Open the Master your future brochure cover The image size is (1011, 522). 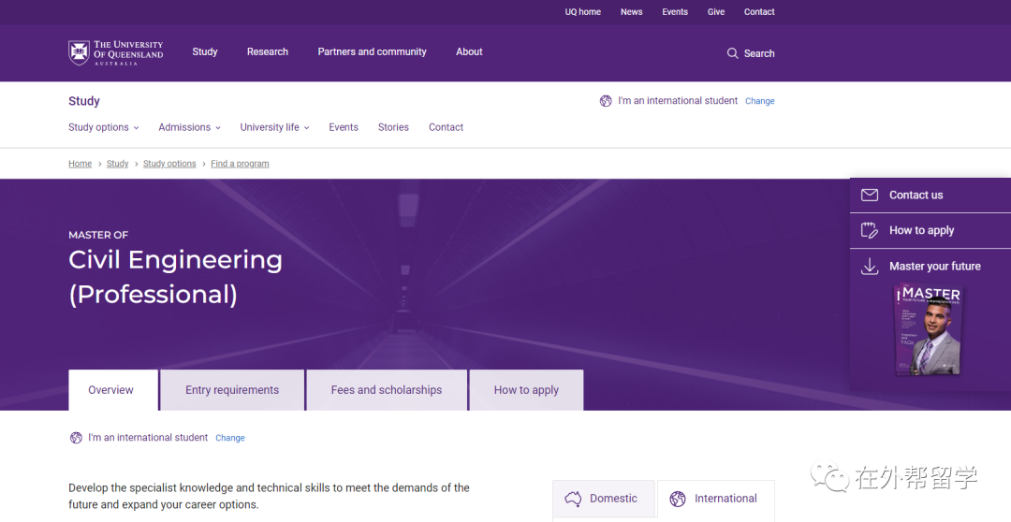(930, 329)
